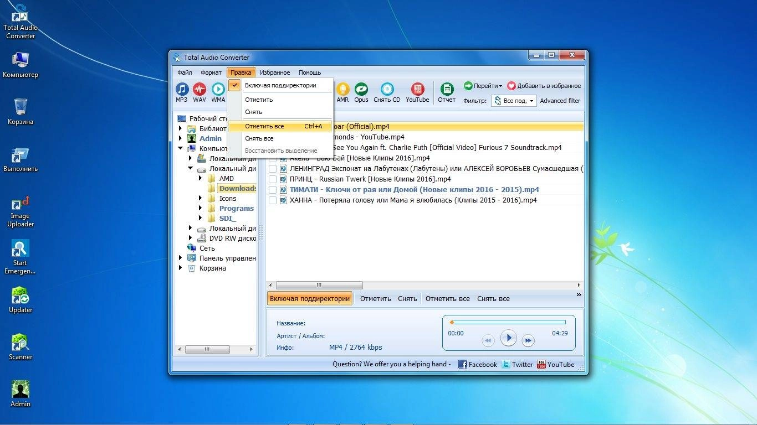Click the file list horizontal scrollbar thumb
The height and width of the screenshot is (425, 757).
coord(319,286)
